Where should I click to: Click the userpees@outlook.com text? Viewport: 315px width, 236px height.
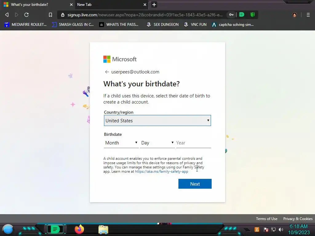pos(135,72)
